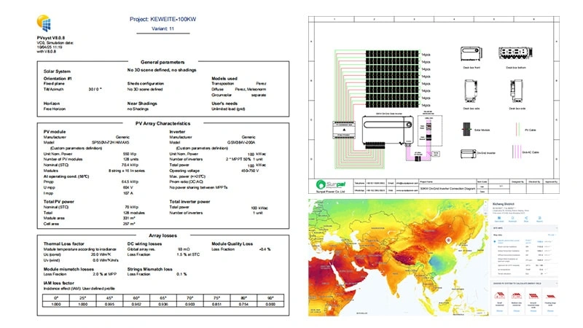Click the Open detail icon in site panel

pos(498,218)
